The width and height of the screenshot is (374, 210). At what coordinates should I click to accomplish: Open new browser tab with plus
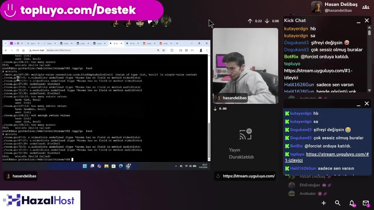pyautogui.click(x=177, y=43)
